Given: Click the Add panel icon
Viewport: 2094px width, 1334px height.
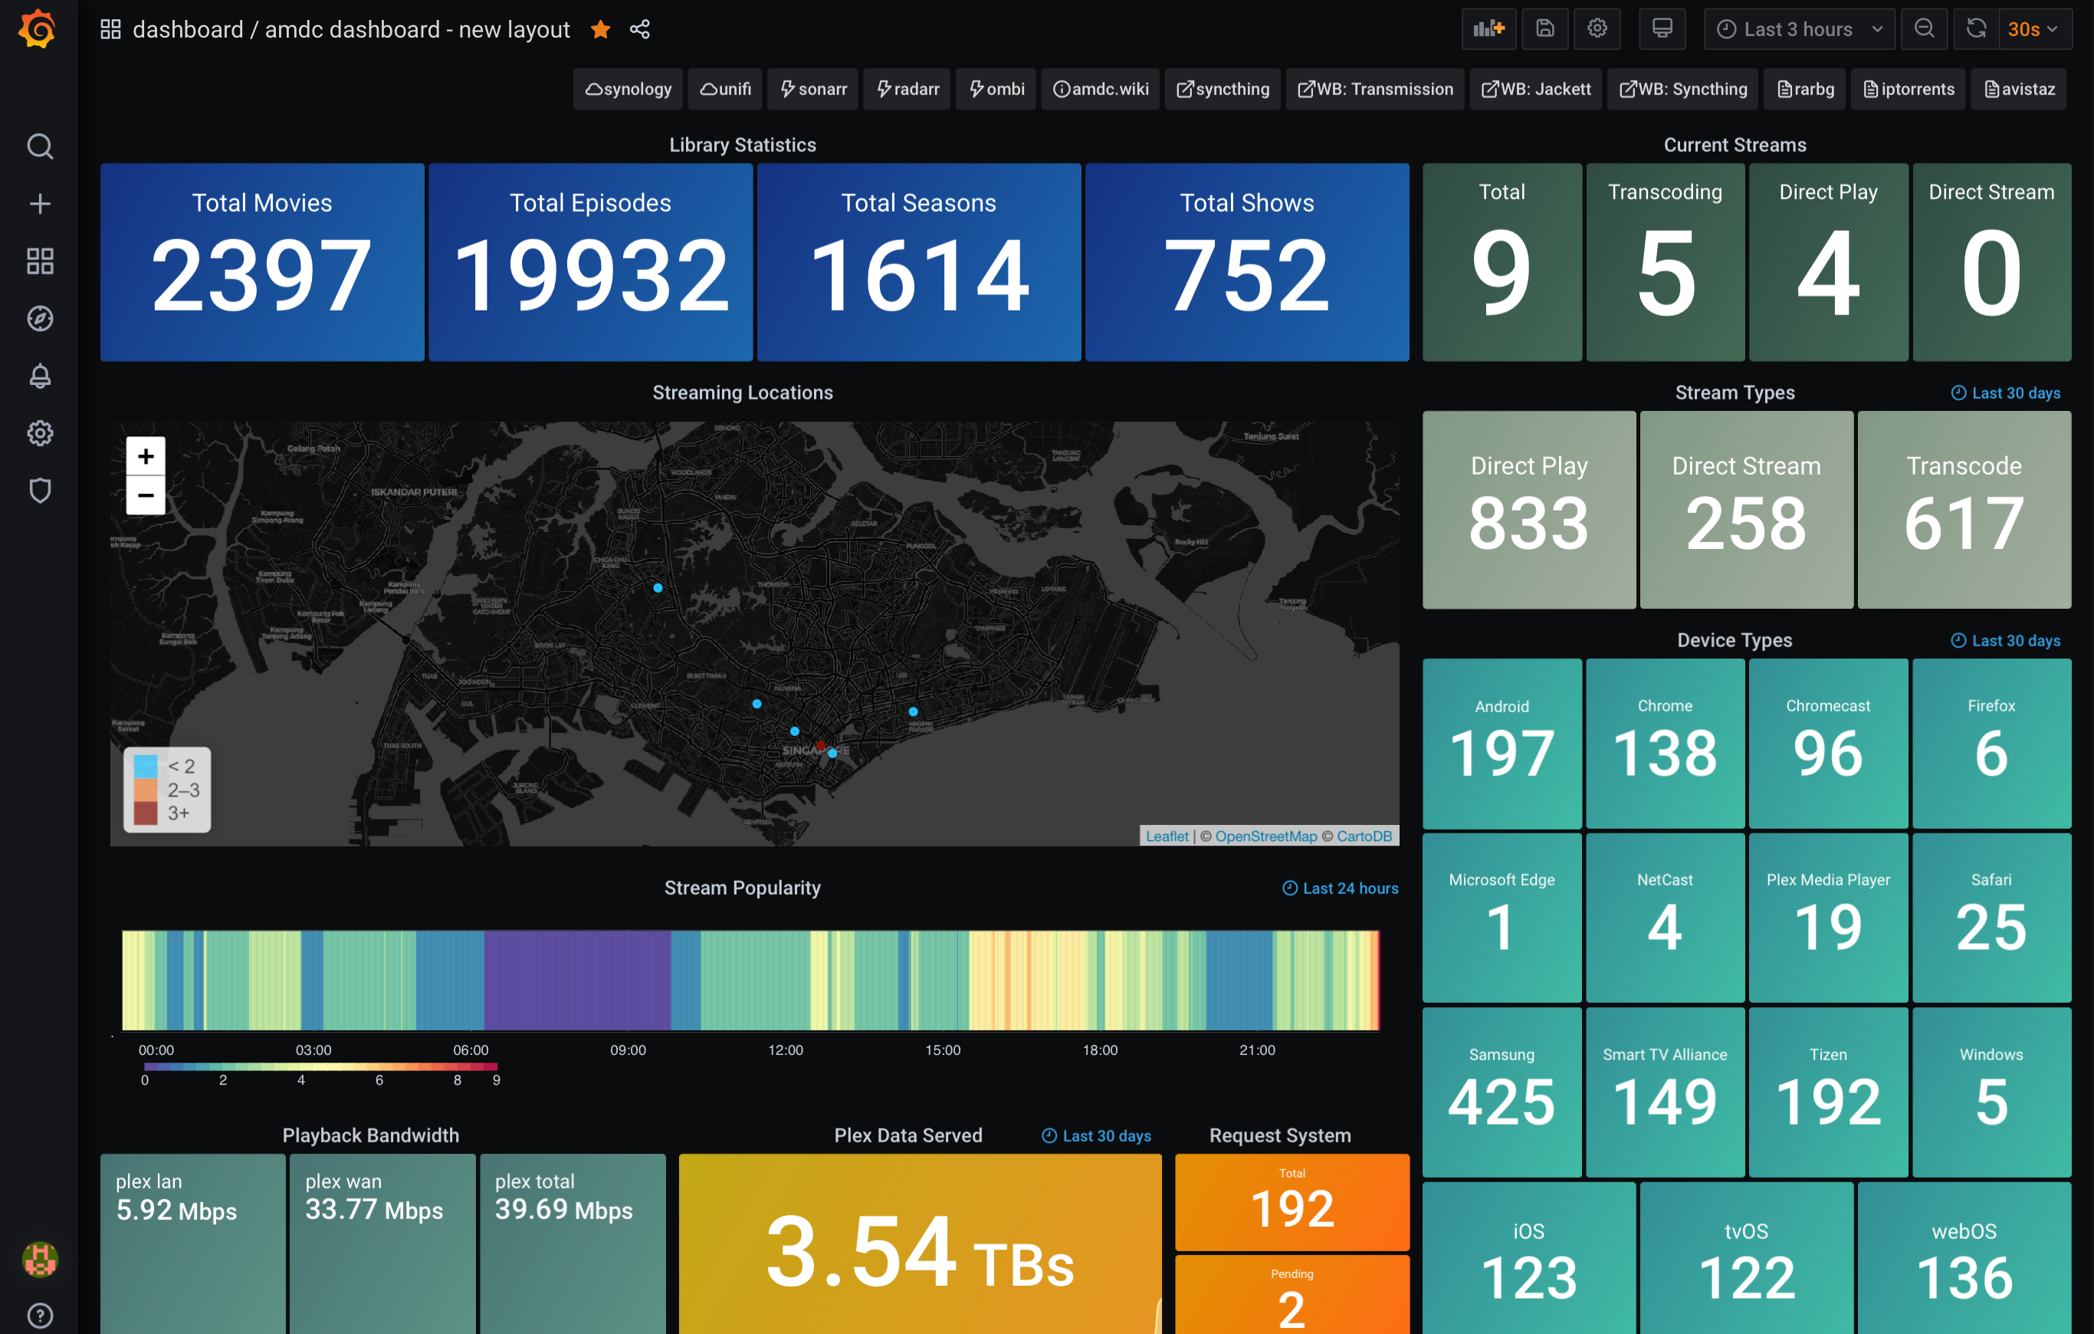Looking at the screenshot, I should [x=1488, y=28].
